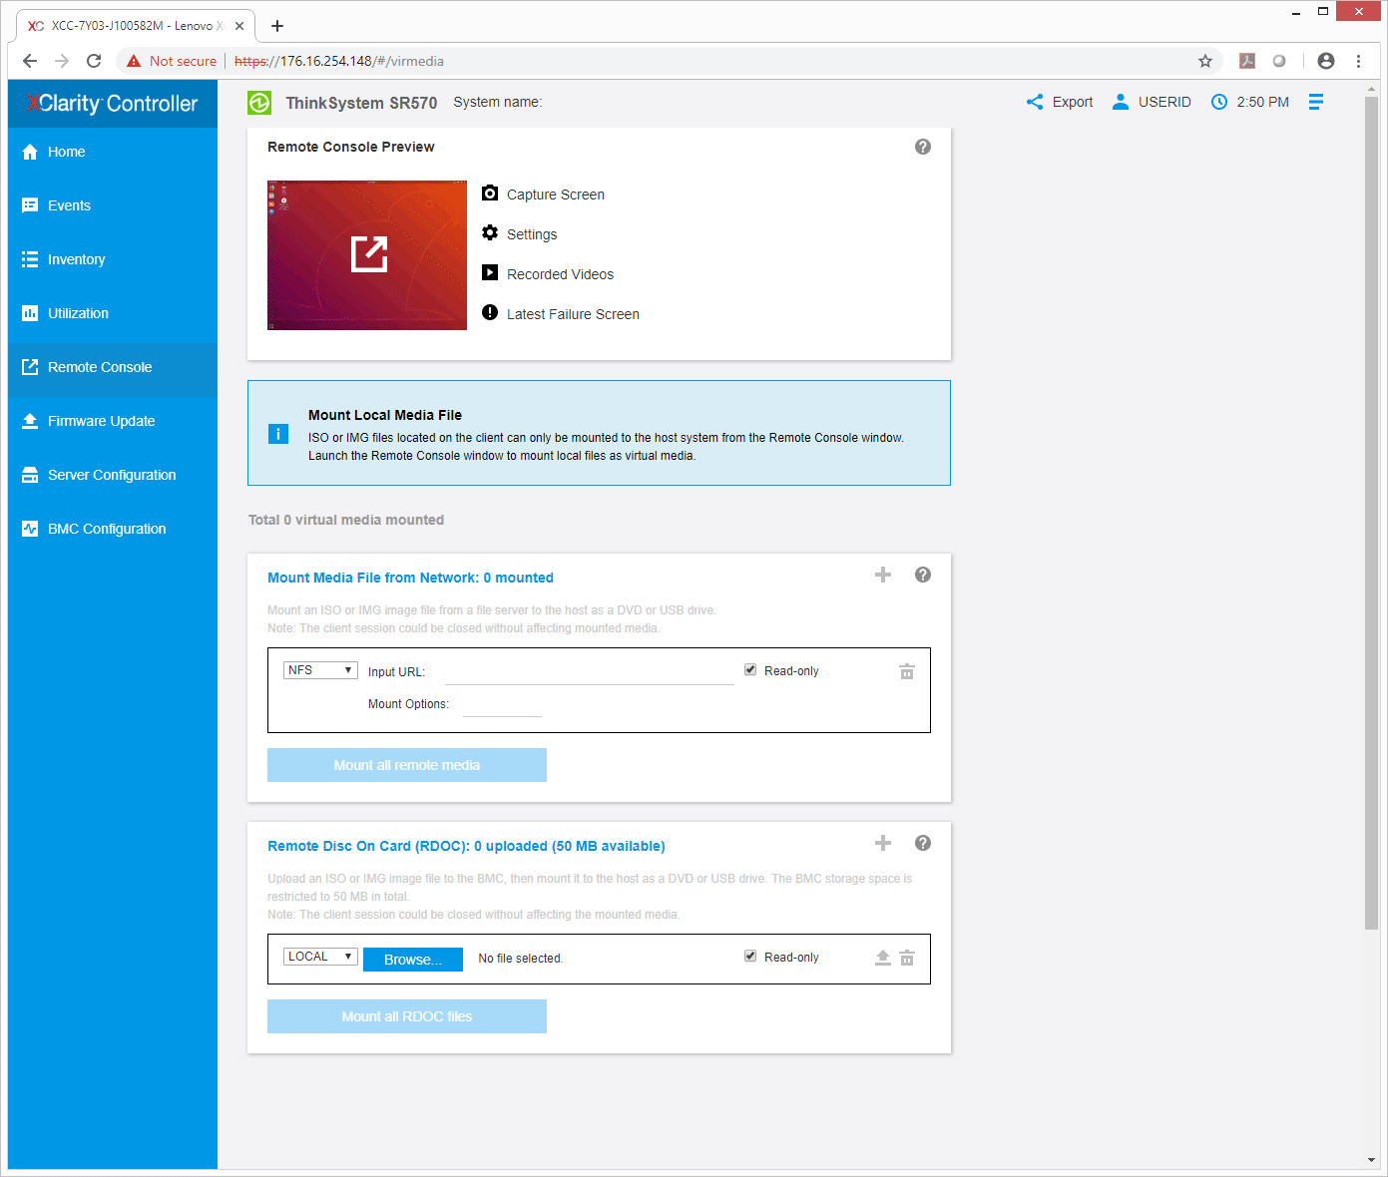The width and height of the screenshot is (1388, 1177).
Task: Open Inventory from the sidebar
Action: [112, 259]
